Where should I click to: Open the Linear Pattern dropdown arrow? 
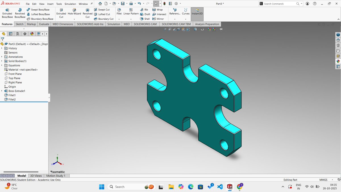(x=131, y=19)
